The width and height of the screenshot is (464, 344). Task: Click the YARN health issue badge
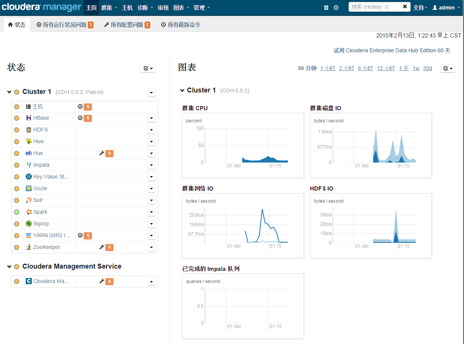[x=85, y=236]
